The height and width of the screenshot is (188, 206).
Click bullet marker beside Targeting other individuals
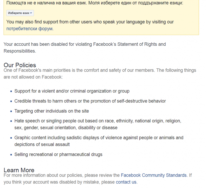pos(11,111)
